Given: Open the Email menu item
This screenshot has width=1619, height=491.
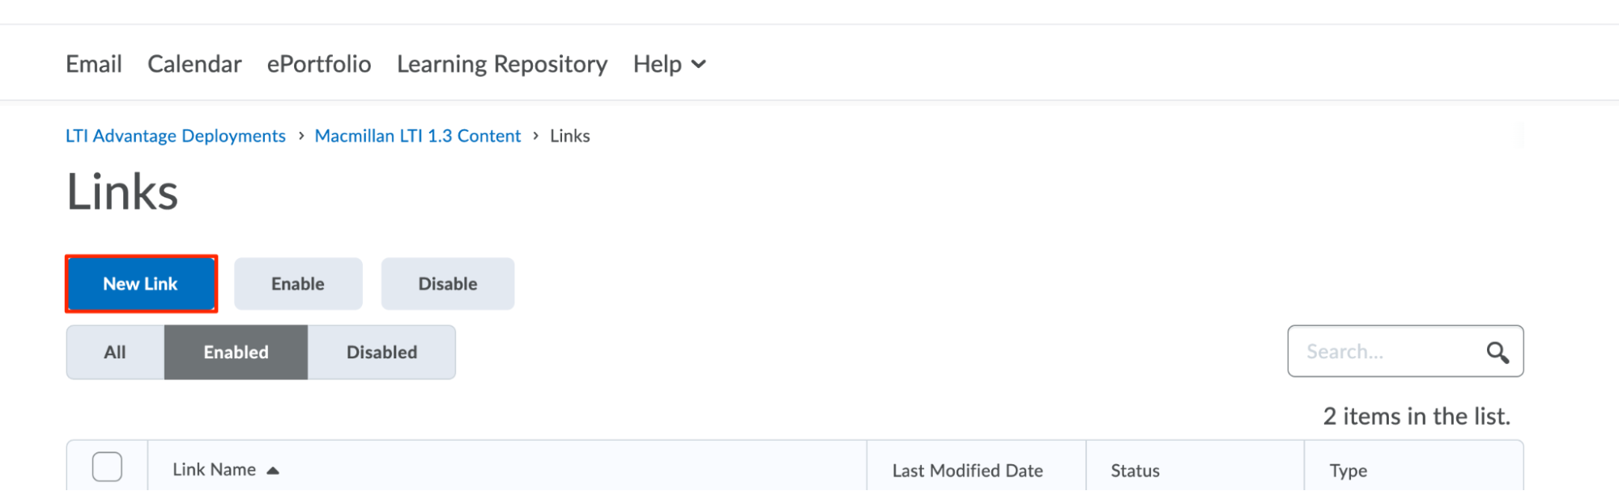Looking at the screenshot, I should point(94,64).
